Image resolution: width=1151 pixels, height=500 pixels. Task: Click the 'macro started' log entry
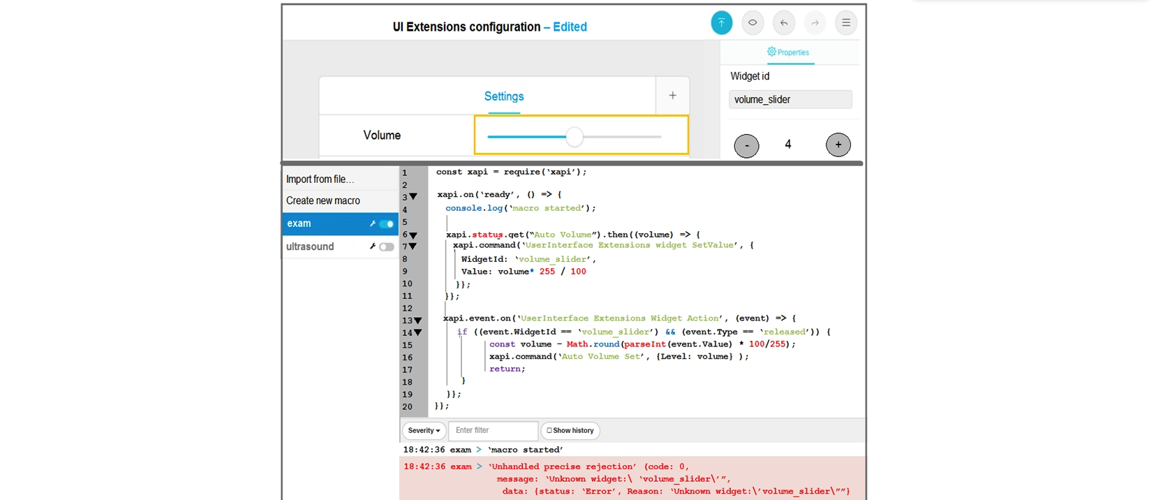pos(483,450)
